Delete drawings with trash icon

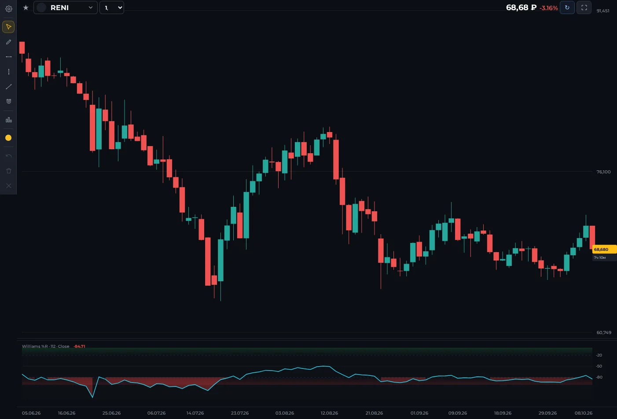pos(8,171)
